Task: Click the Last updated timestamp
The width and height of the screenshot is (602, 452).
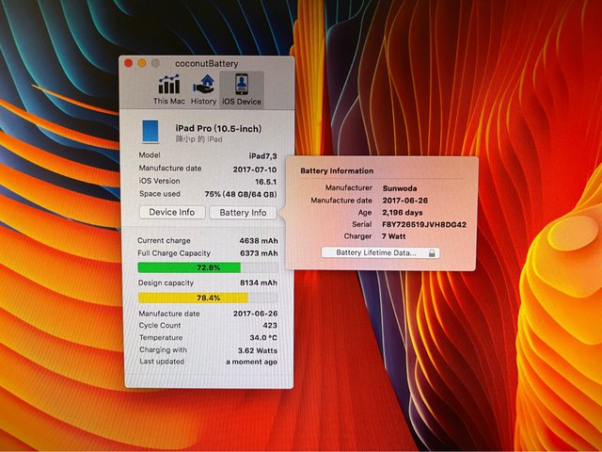Action: pos(251,362)
